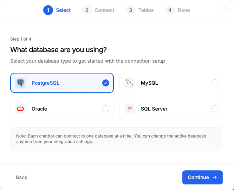This screenshot has width=234, height=190.
Task: Click the MySQL dolphin logo icon
Action: tap(130, 83)
